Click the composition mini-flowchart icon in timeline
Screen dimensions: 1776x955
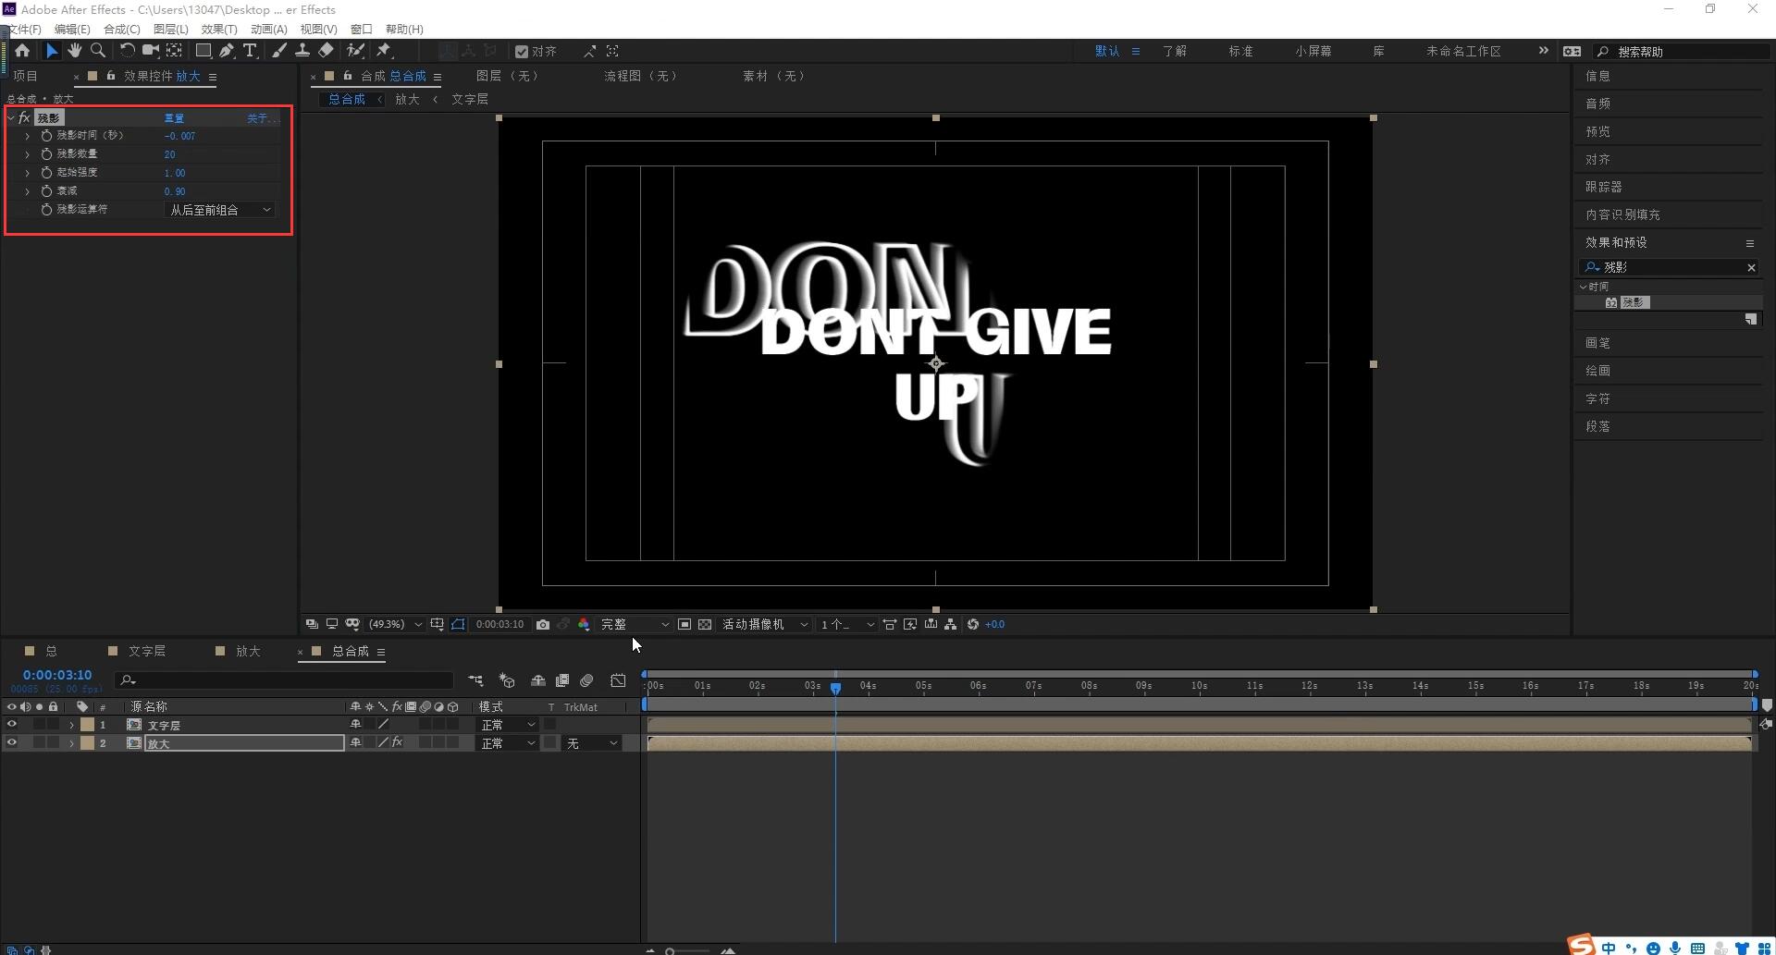pos(475,680)
